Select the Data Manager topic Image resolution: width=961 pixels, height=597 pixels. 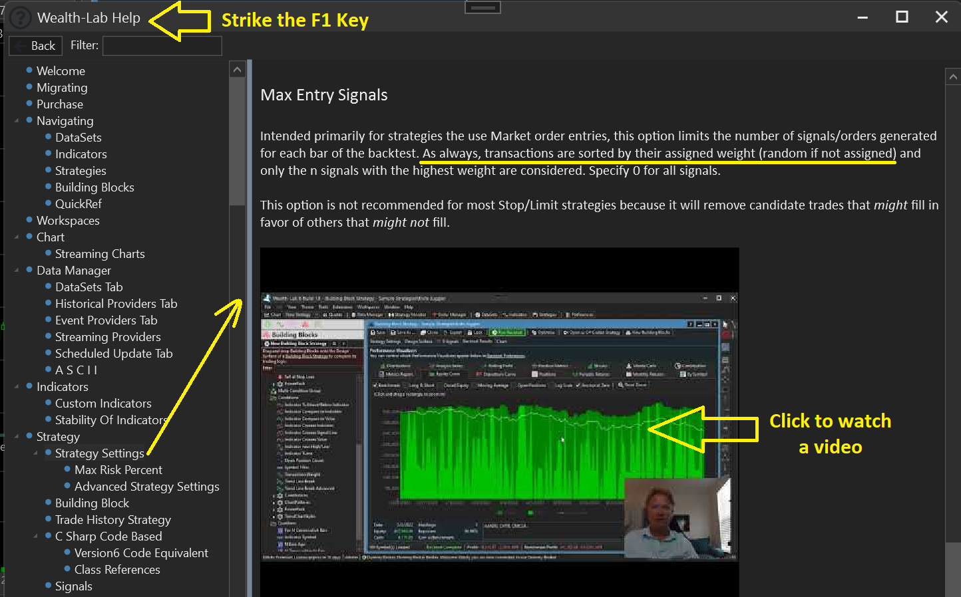(74, 271)
